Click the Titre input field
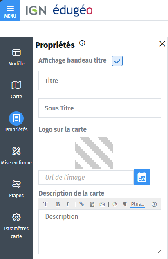Viewport: 168px width, 259px height. [x=100, y=81]
